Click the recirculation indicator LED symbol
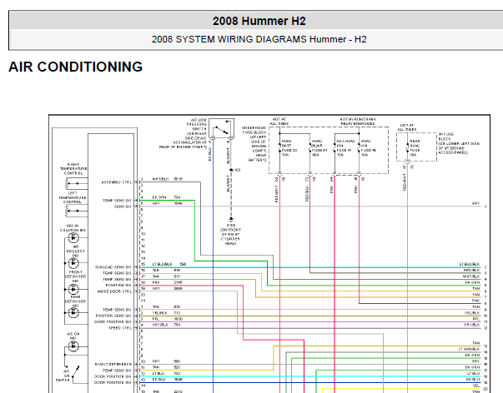The width and height of the screenshot is (503, 393). point(73,238)
